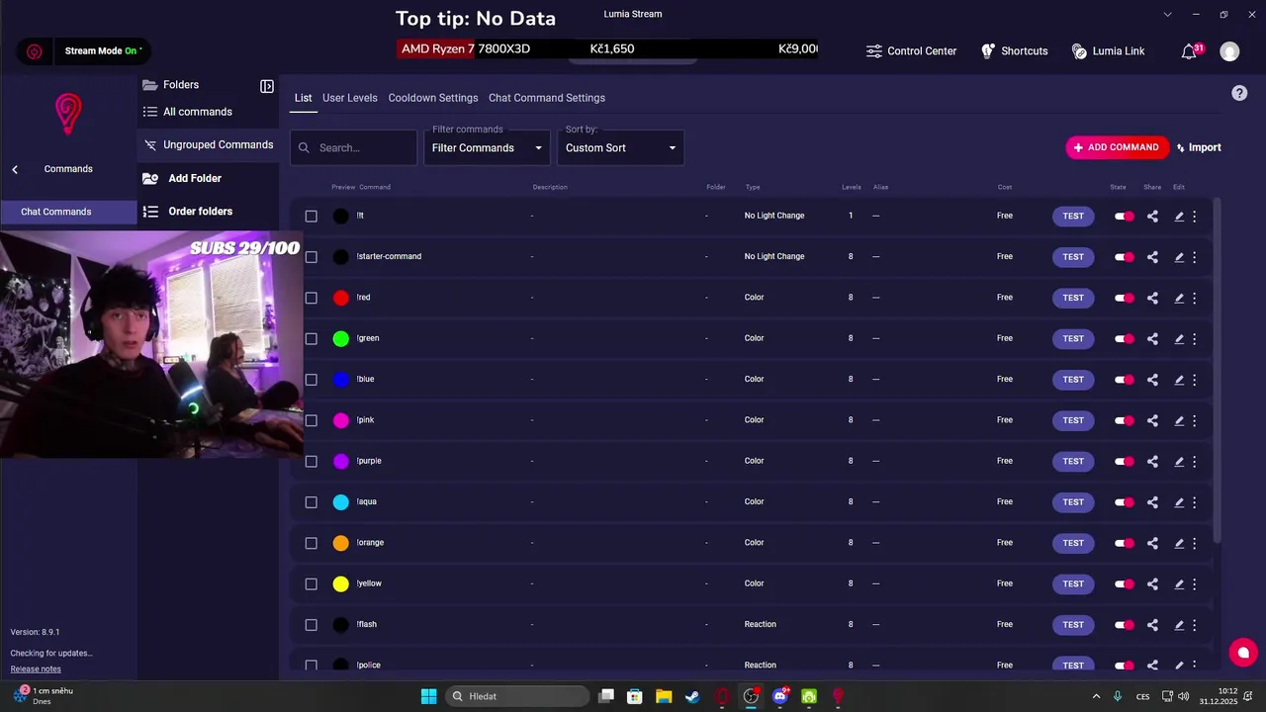Check the !ft command checkbox
This screenshot has width=1266, height=712.
point(311,216)
